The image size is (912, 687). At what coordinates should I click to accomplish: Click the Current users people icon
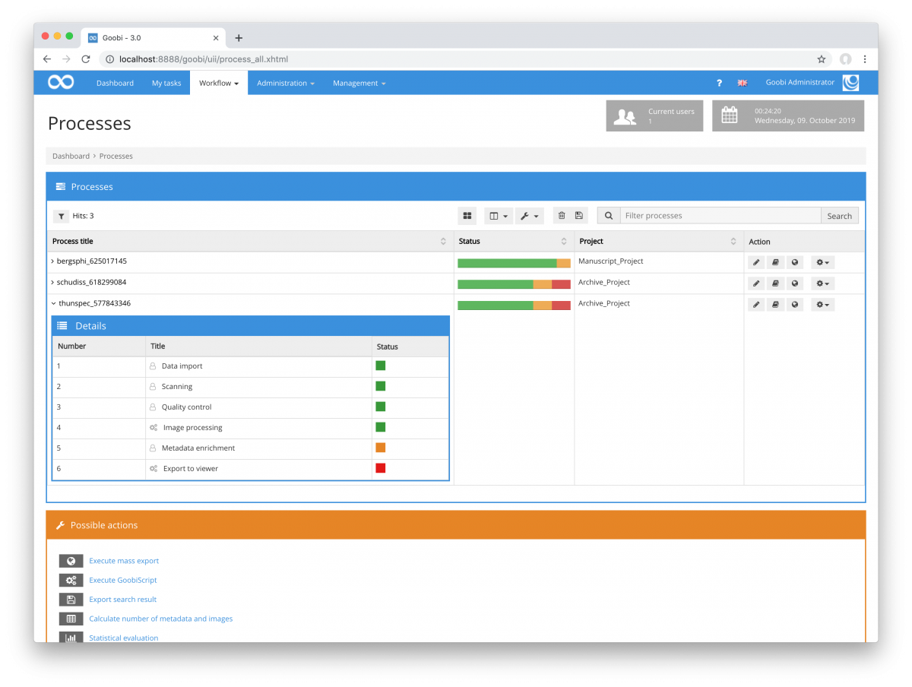point(625,115)
